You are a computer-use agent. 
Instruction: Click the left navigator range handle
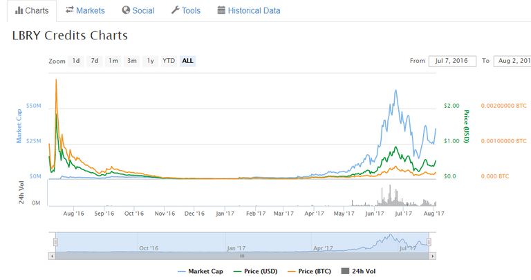pyautogui.click(x=55, y=242)
